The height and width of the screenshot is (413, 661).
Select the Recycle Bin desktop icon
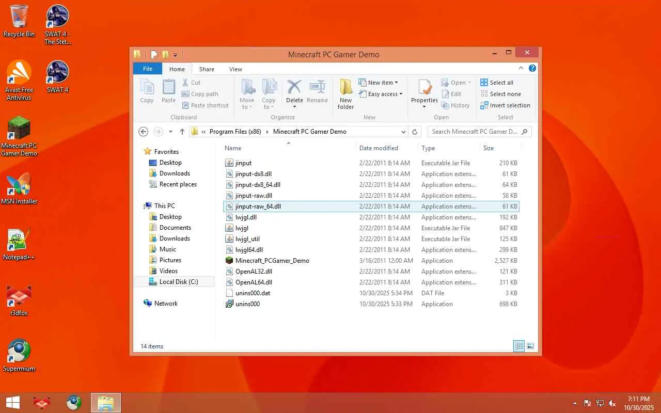19,21
